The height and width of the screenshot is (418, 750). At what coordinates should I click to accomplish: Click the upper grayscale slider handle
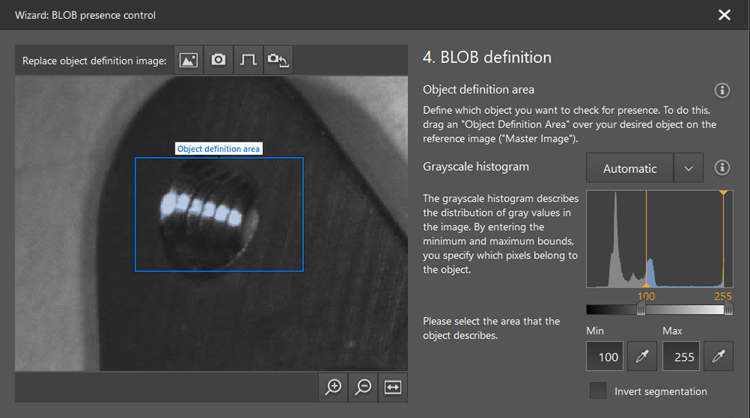click(x=728, y=309)
